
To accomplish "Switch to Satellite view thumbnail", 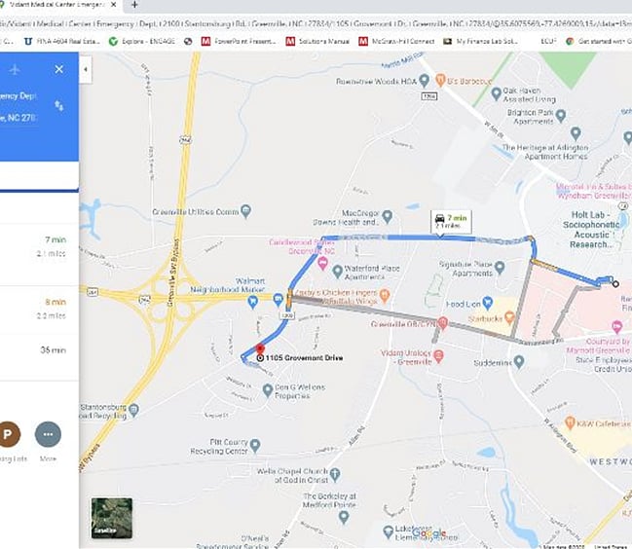I will (x=112, y=518).
